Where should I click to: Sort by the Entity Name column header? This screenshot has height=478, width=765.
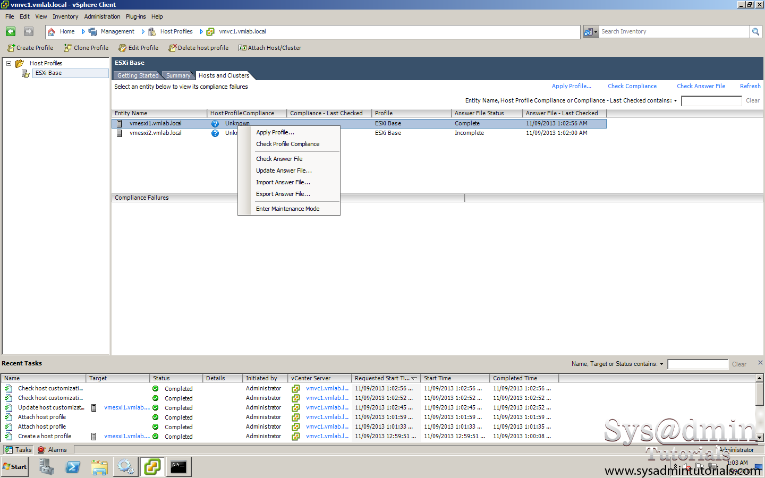coord(159,113)
